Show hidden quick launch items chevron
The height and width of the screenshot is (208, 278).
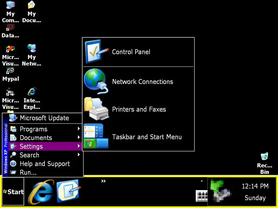point(103,181)
